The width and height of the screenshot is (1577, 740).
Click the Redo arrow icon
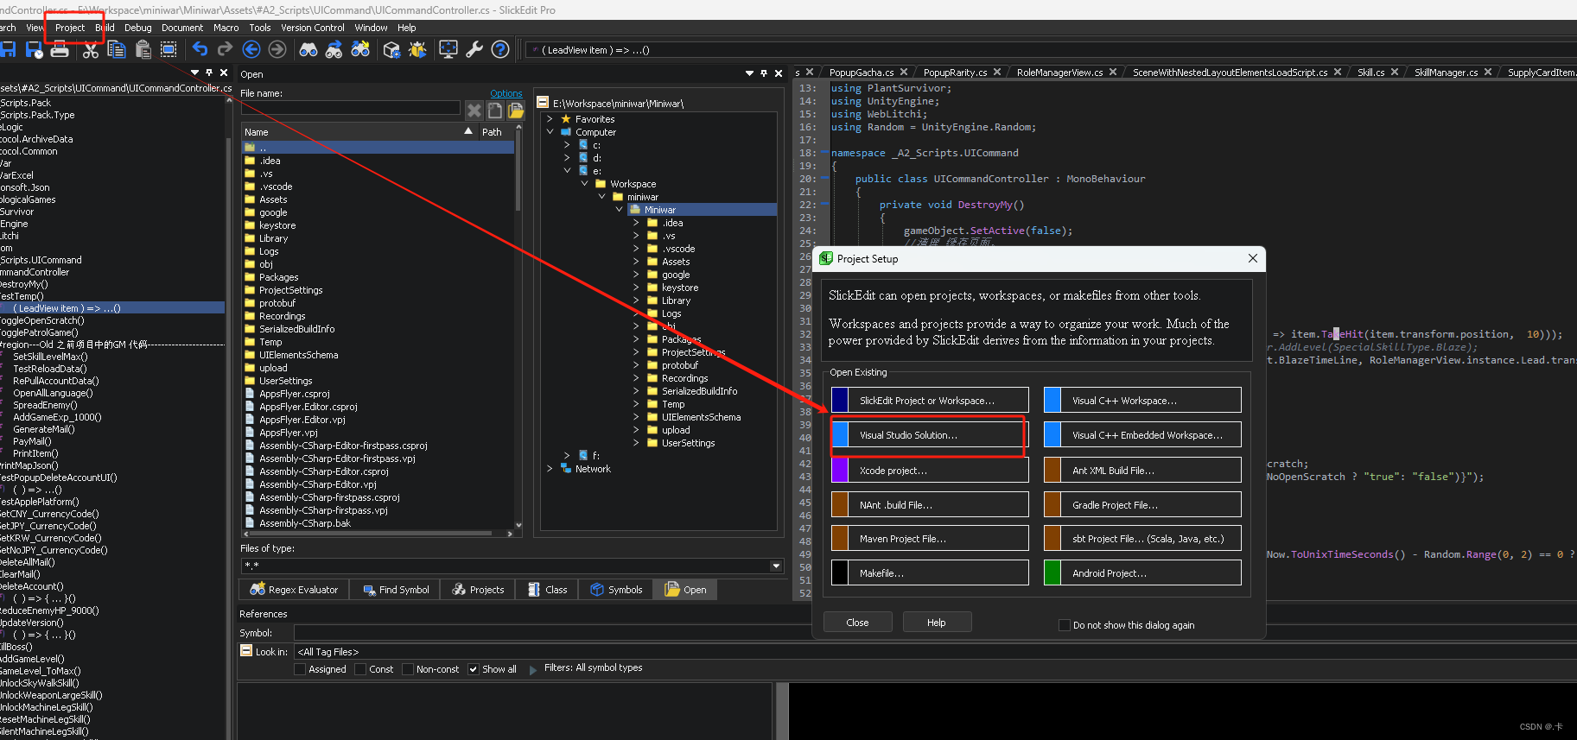(x=225, y=49)
